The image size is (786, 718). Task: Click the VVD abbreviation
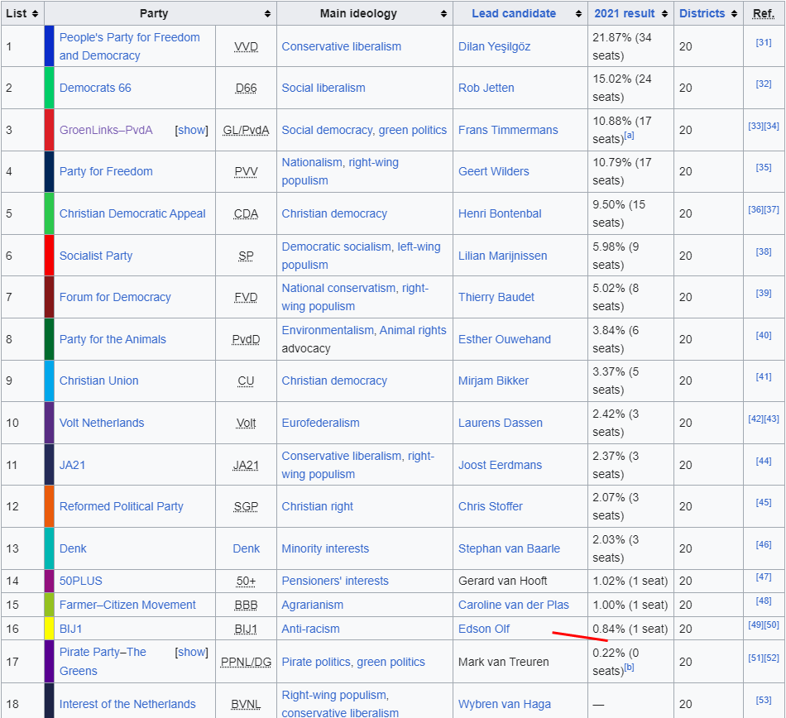[246, 47]
